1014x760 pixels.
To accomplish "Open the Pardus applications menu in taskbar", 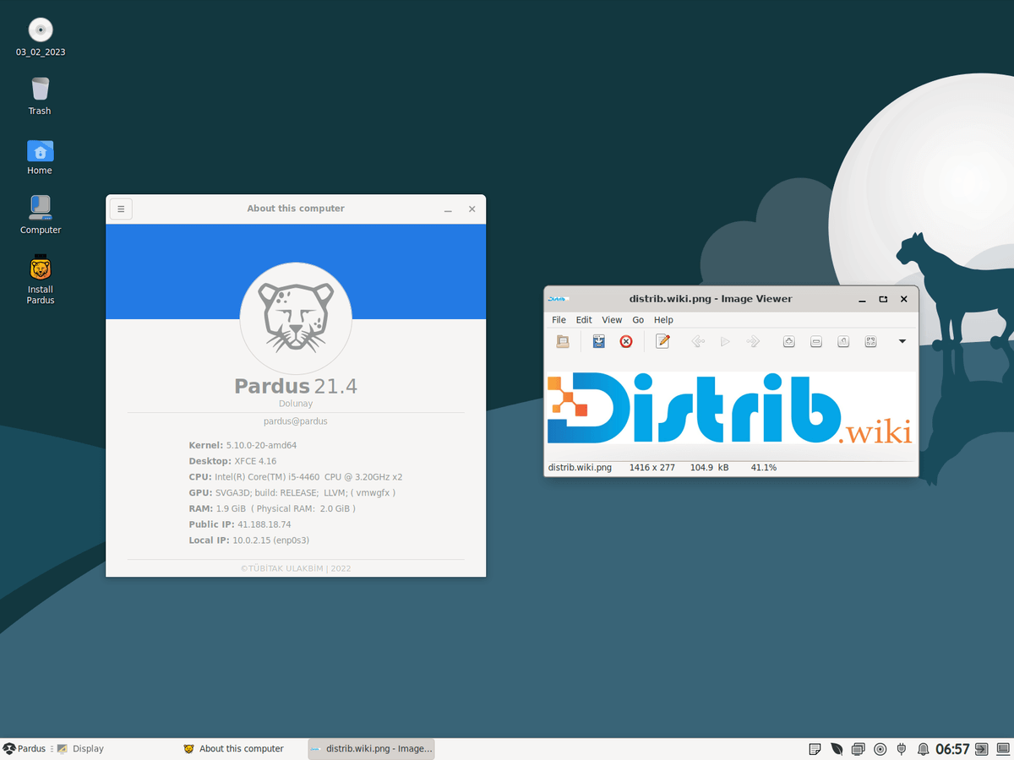I will click(25, 748).
